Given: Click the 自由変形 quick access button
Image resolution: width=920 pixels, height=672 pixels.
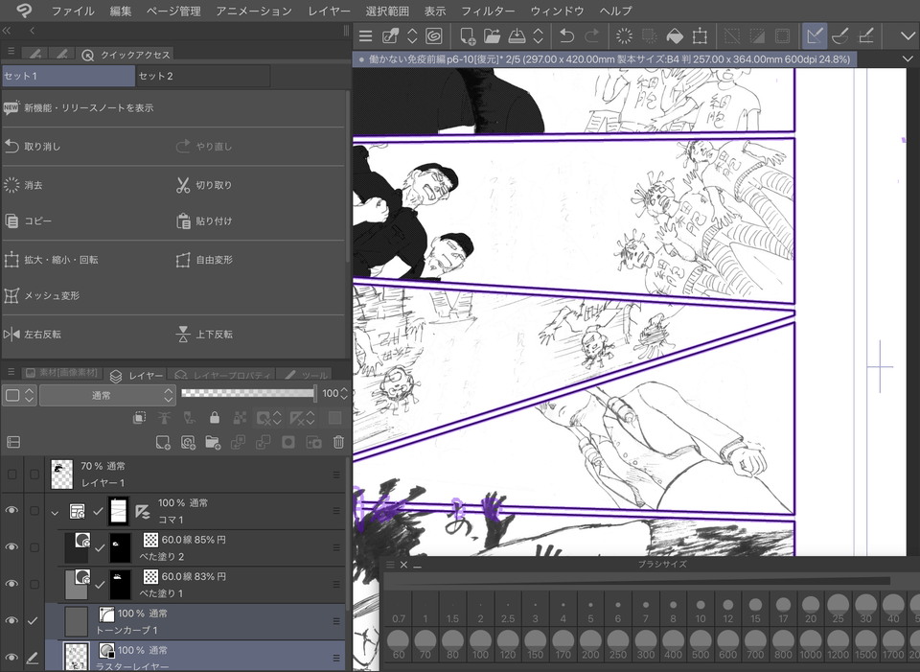Looking at the screenshot, I should tap(204, 260).
